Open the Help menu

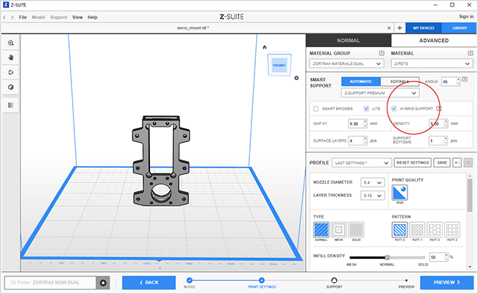(x=93, y=18)
